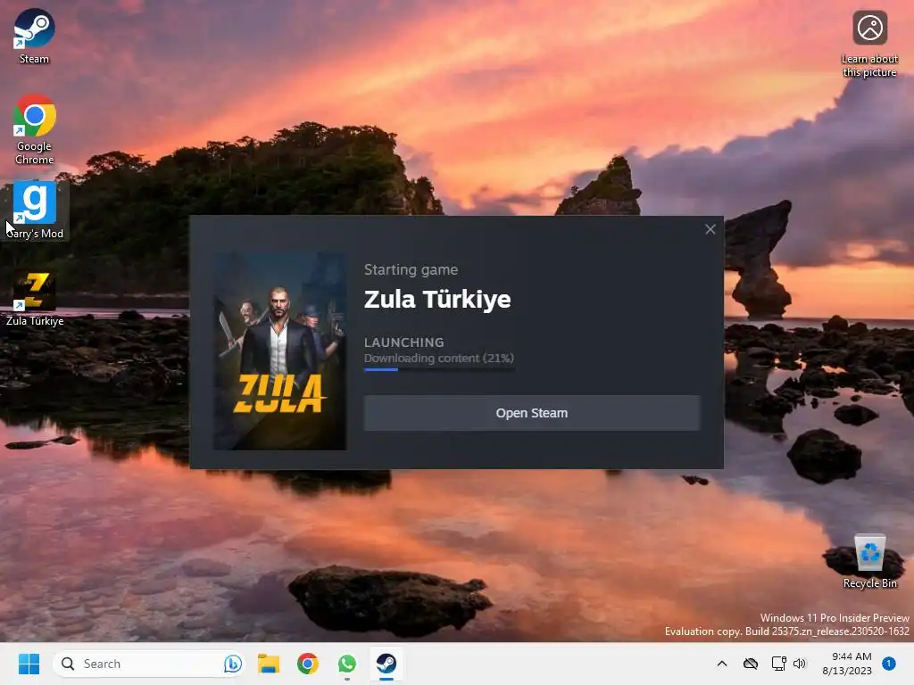Close the Starting game dialog
This screenshot has height=685, width=914.
click(710, 229)
